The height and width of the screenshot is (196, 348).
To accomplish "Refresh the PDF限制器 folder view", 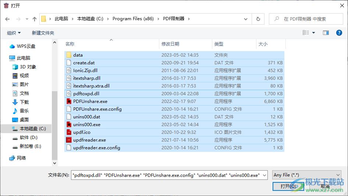I will pyautogui.click(x=258, y=19).
